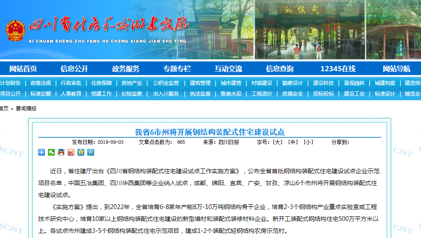
Task: Open 互动交流 navigation item
Action: pos(228,69)
